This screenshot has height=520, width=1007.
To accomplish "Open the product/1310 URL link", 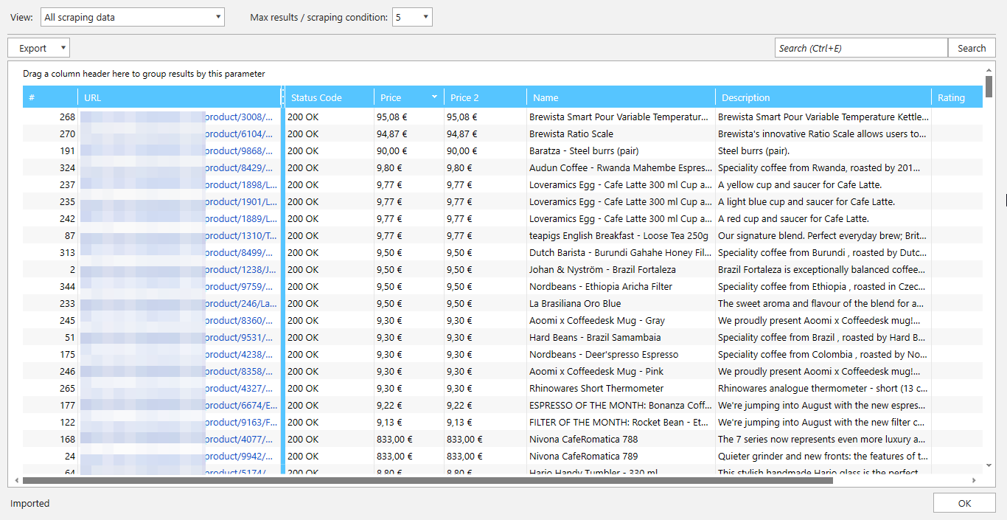I will pos(240,235).
